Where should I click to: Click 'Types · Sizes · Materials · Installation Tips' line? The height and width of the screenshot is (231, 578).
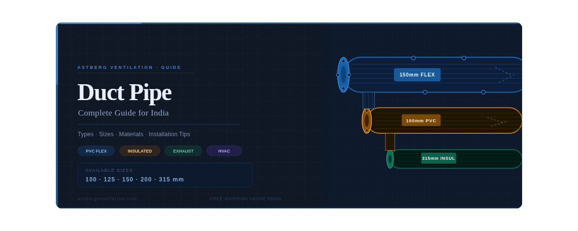134,134
